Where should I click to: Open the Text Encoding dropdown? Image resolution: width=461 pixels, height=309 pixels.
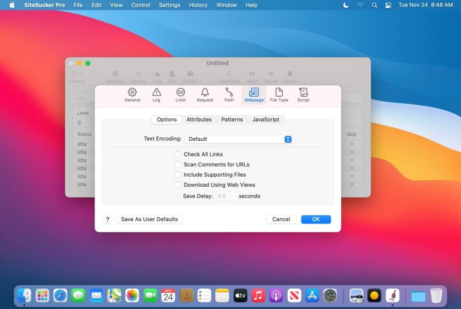pos(288,139)
